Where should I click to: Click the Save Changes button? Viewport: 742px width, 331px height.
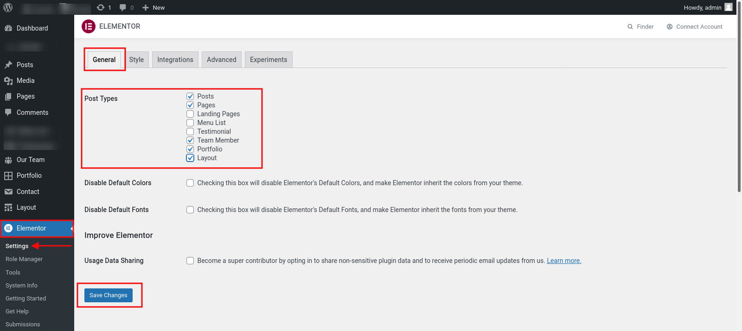click(x=109, y=295)
